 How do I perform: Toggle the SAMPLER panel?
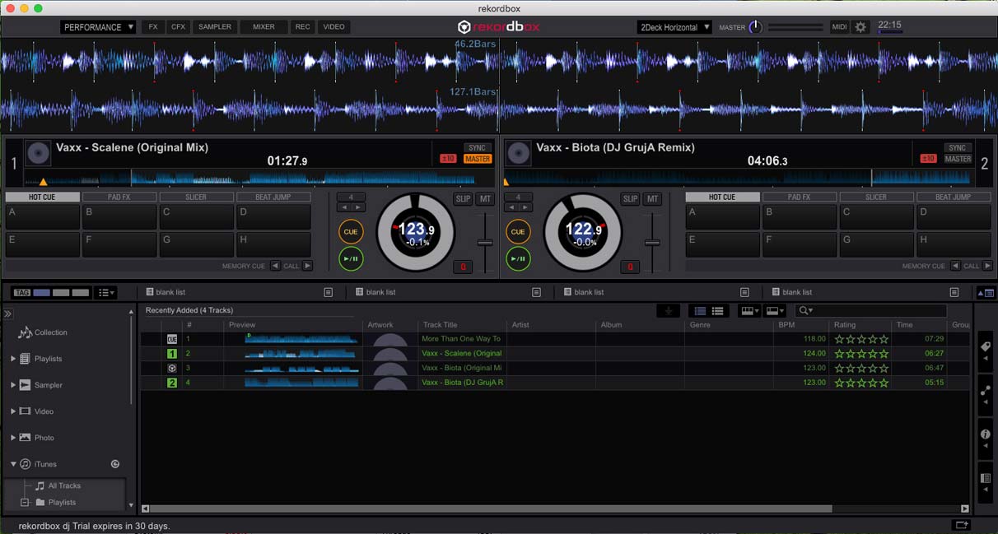click(215, 27)
